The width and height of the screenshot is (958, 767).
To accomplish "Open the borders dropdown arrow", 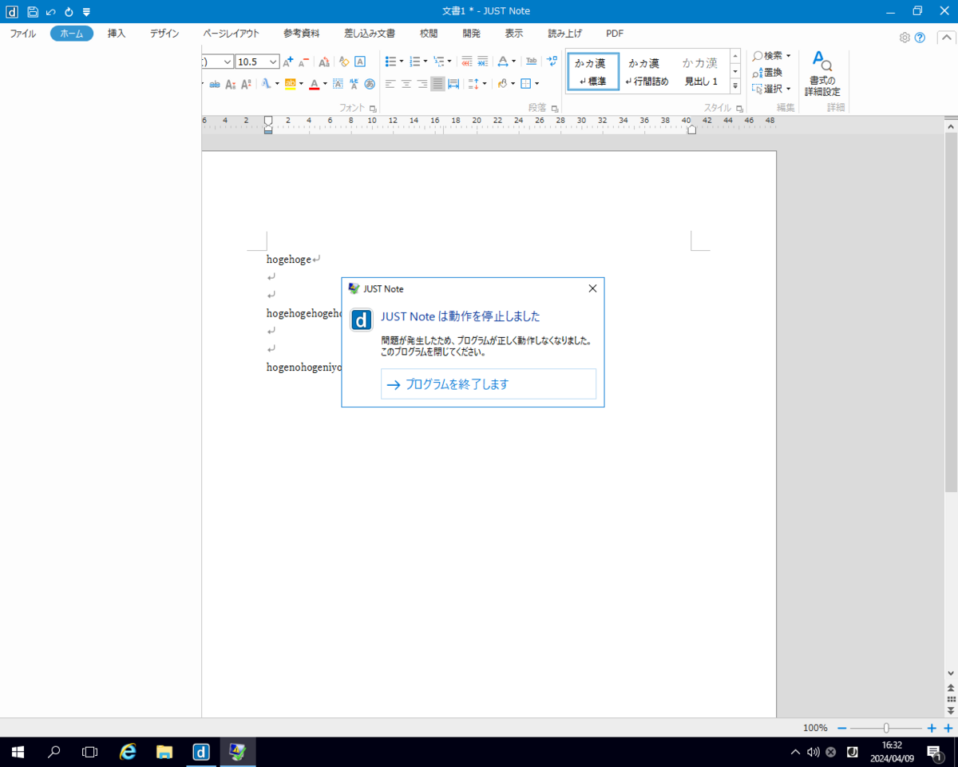I will [x=536, y=84].
